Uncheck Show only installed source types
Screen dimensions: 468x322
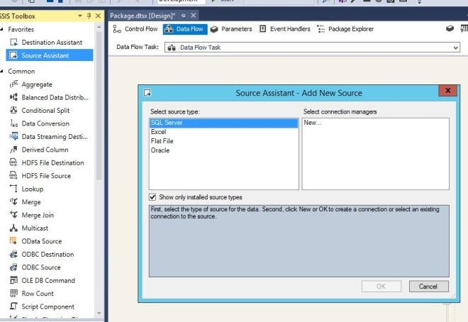click(153, 197)
